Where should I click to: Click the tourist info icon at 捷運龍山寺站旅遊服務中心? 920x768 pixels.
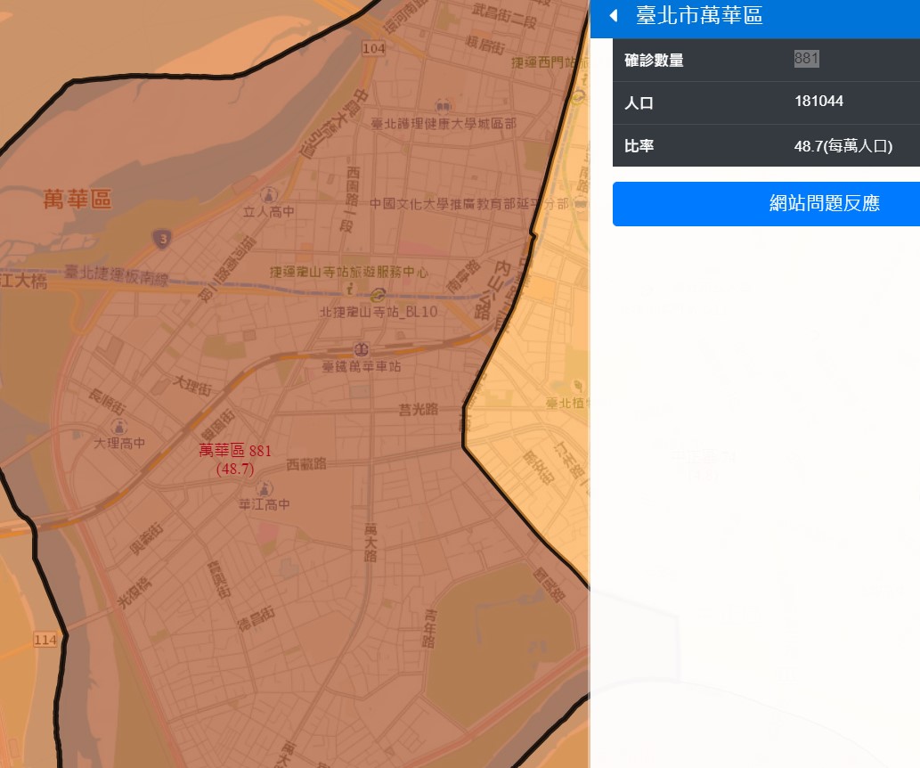point(350,289)
